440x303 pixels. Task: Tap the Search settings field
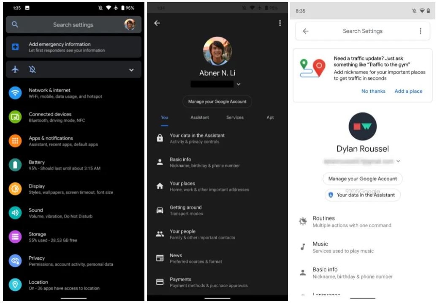coord(73,25)
